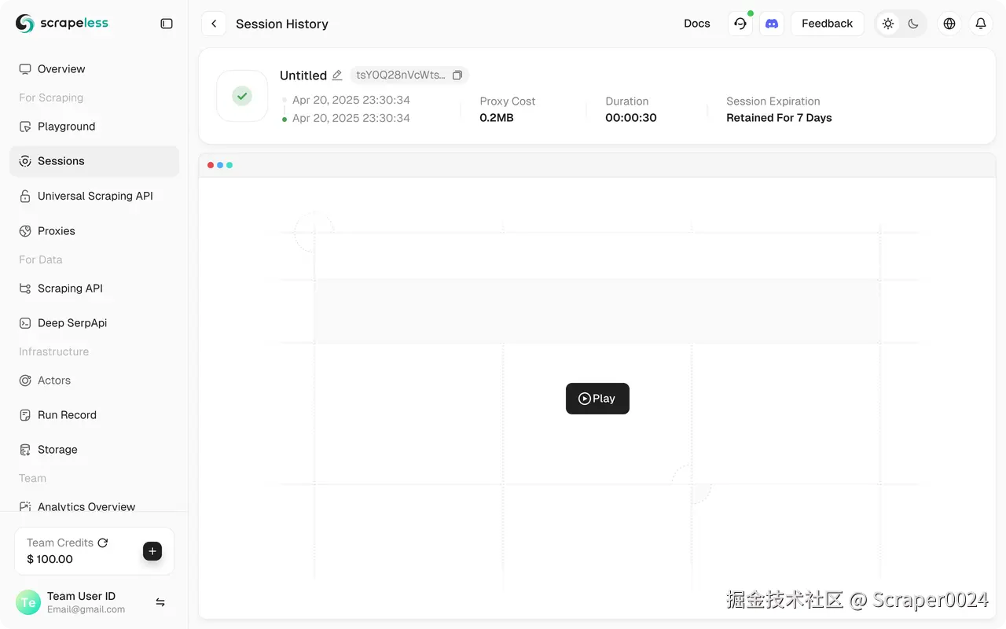Go back with the arrow button
This screenshot has width=1006, height=629.
pyautogui.click(x=214, y=24)
